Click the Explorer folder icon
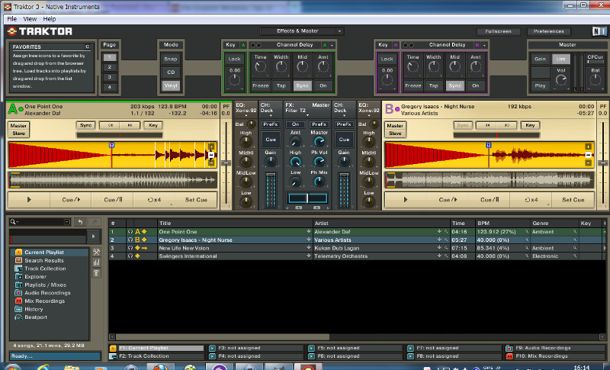 click(x=18, y=277)
